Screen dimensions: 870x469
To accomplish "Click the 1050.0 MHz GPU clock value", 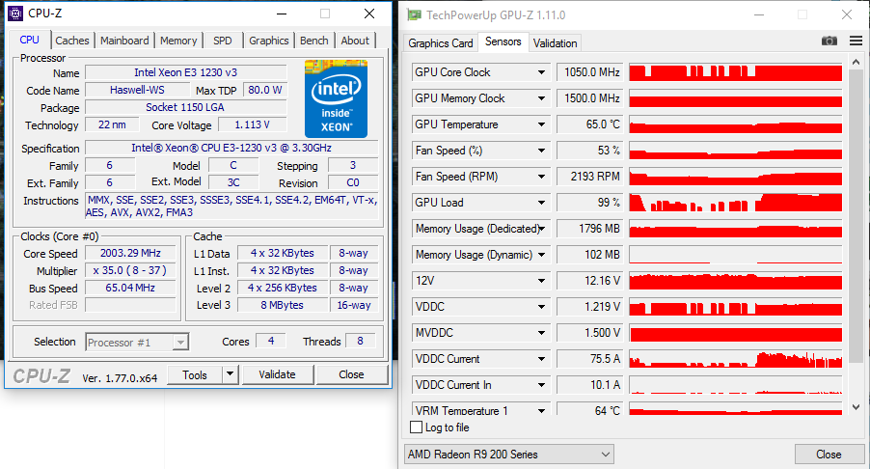I will [x=590, y=72].
